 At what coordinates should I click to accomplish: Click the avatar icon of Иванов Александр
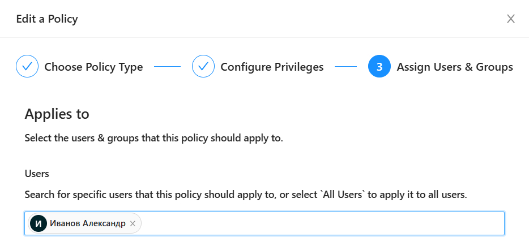pyautogui.click(x=39, y=223)
